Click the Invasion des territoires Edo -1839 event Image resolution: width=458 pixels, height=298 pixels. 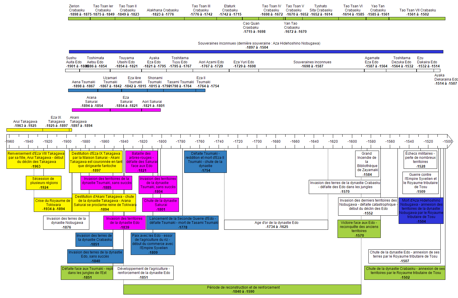[x=124, y=223]
